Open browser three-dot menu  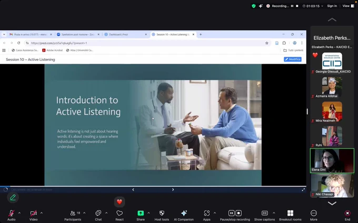coord(302,43)
